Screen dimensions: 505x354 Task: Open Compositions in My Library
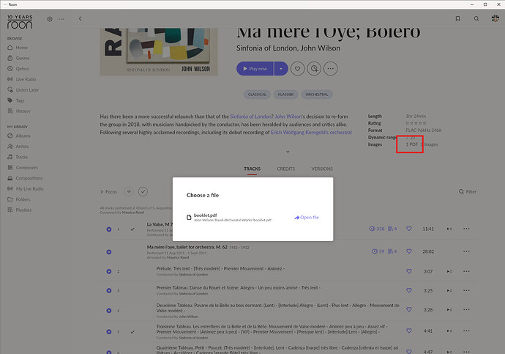click(x=25, y=178)
